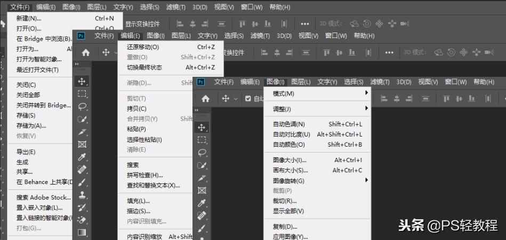
Task: Select History Brush tool in middle window toolbox
Action: (x=82, y=207)
